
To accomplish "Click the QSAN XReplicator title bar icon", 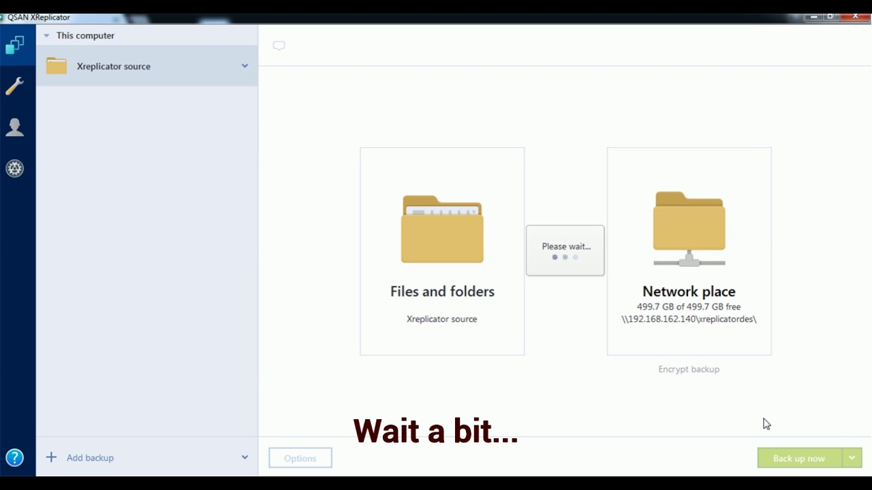I will [x=3, y=17].
